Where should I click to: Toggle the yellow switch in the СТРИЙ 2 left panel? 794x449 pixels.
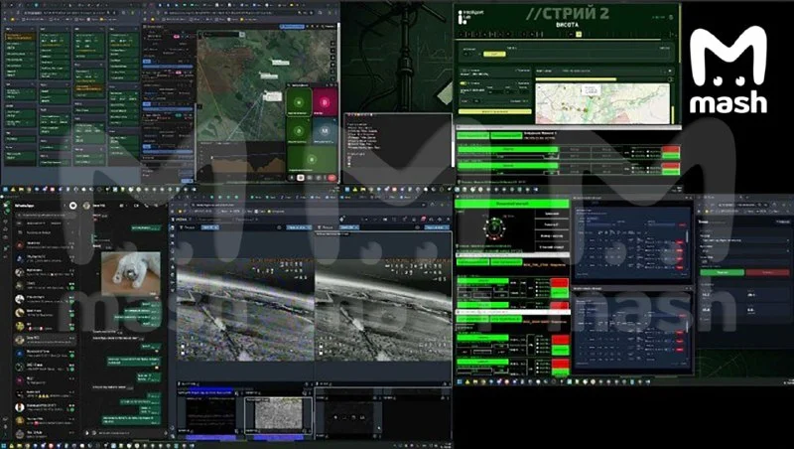point(463,83)
